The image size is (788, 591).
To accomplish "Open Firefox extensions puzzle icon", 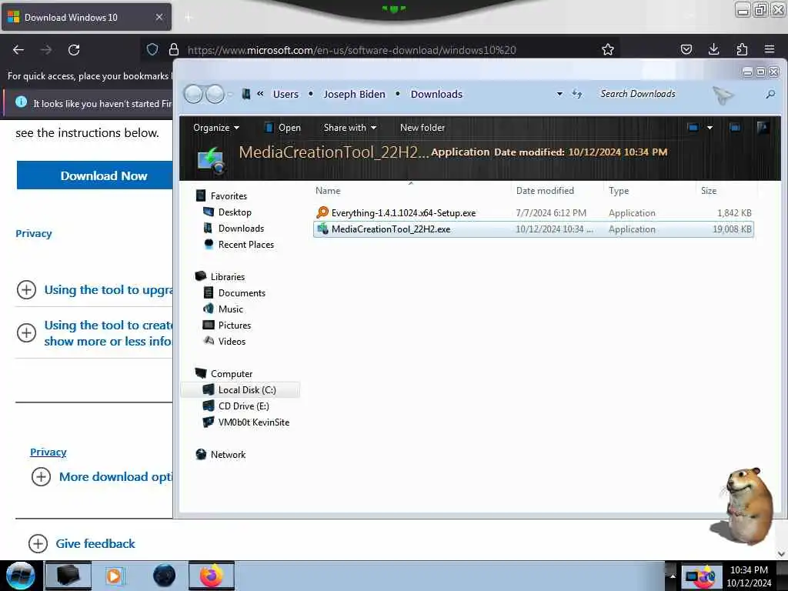I will pos(742,49).
